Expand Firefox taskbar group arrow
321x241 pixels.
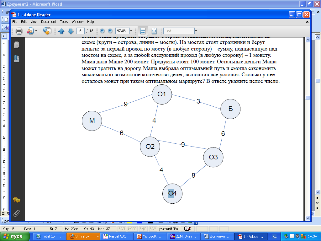coord(98,237)
